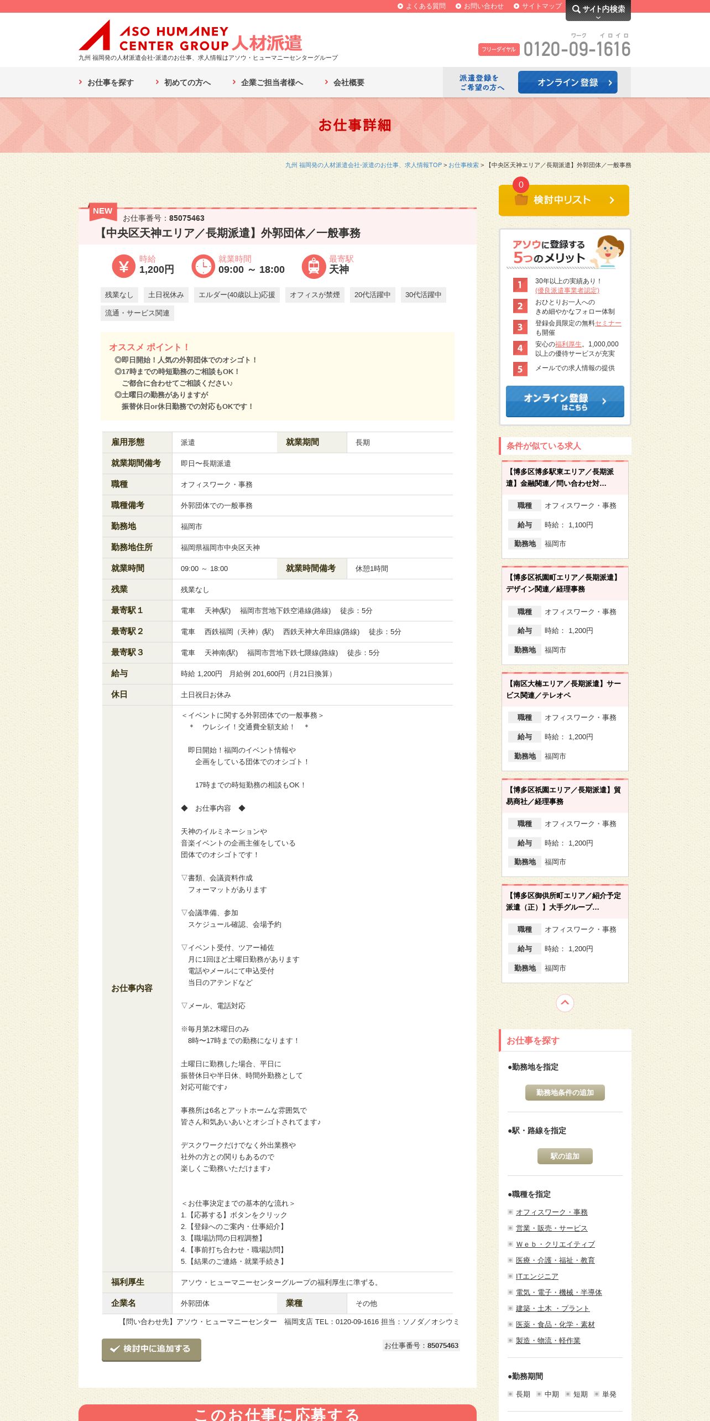
Task: Select job type ITエンジニア link
Action: 537,1276
